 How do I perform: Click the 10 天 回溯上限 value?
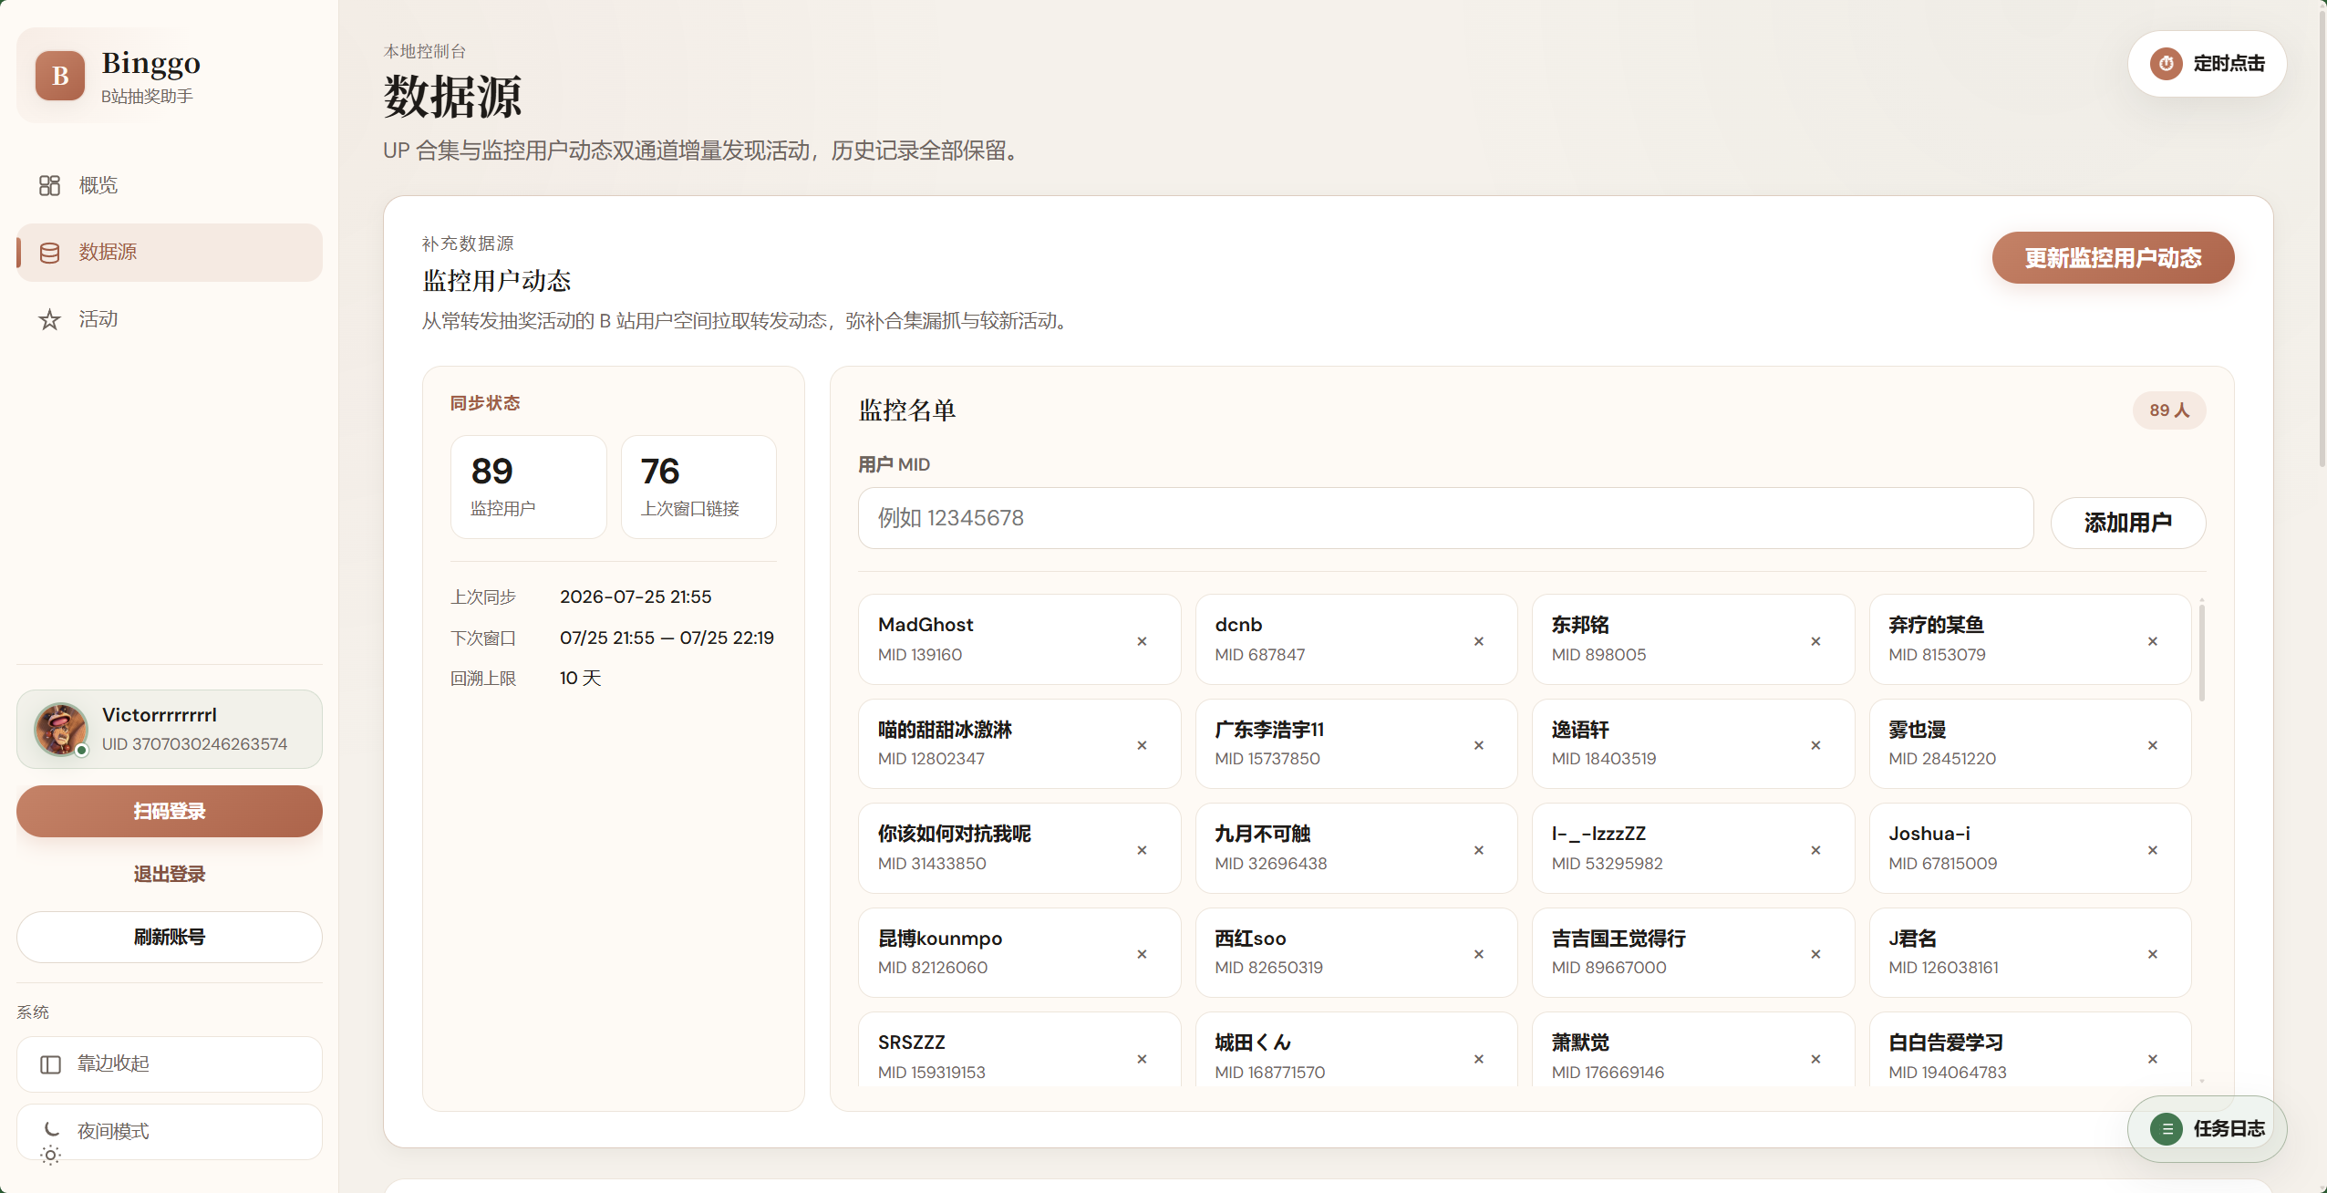(580, 678)
